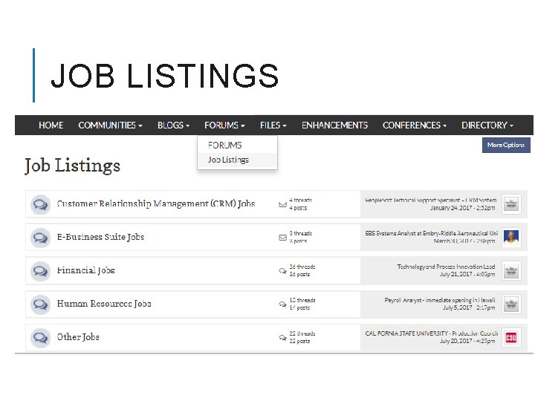This screenshot has height=401, width=535.
Task: Click the forum icon next to E-Business Suite Jobs
Action: pyautogui.click(x=39, y=238)
